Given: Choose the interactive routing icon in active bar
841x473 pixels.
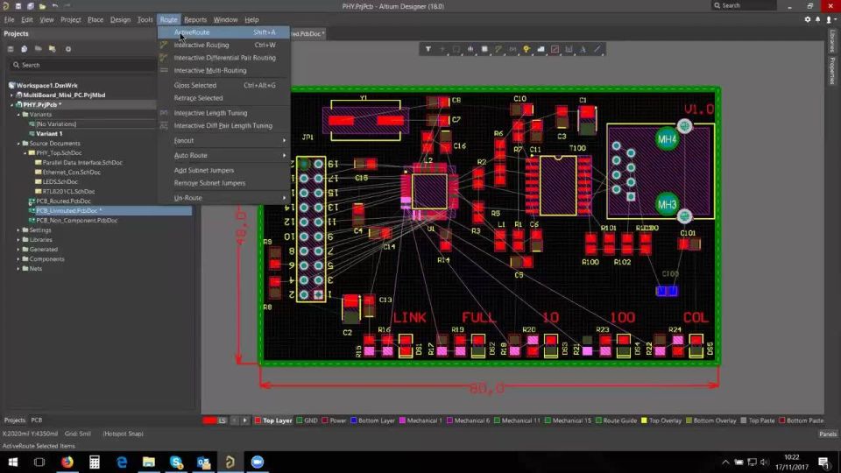Looking at the screenshot, I should 498,49.
